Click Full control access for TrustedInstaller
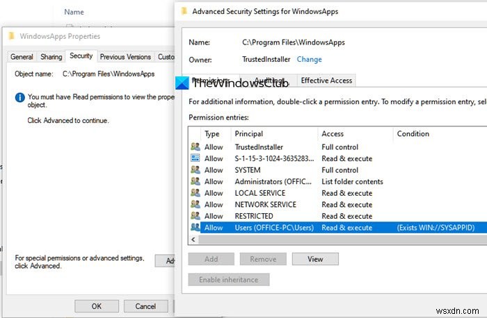Image resolution: width=487 pixels, height=318 pixels. (x=340, y=147)
